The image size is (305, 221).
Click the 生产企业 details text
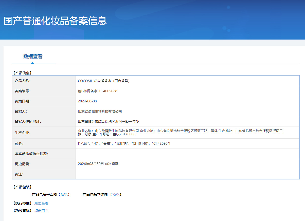point(180,132)
